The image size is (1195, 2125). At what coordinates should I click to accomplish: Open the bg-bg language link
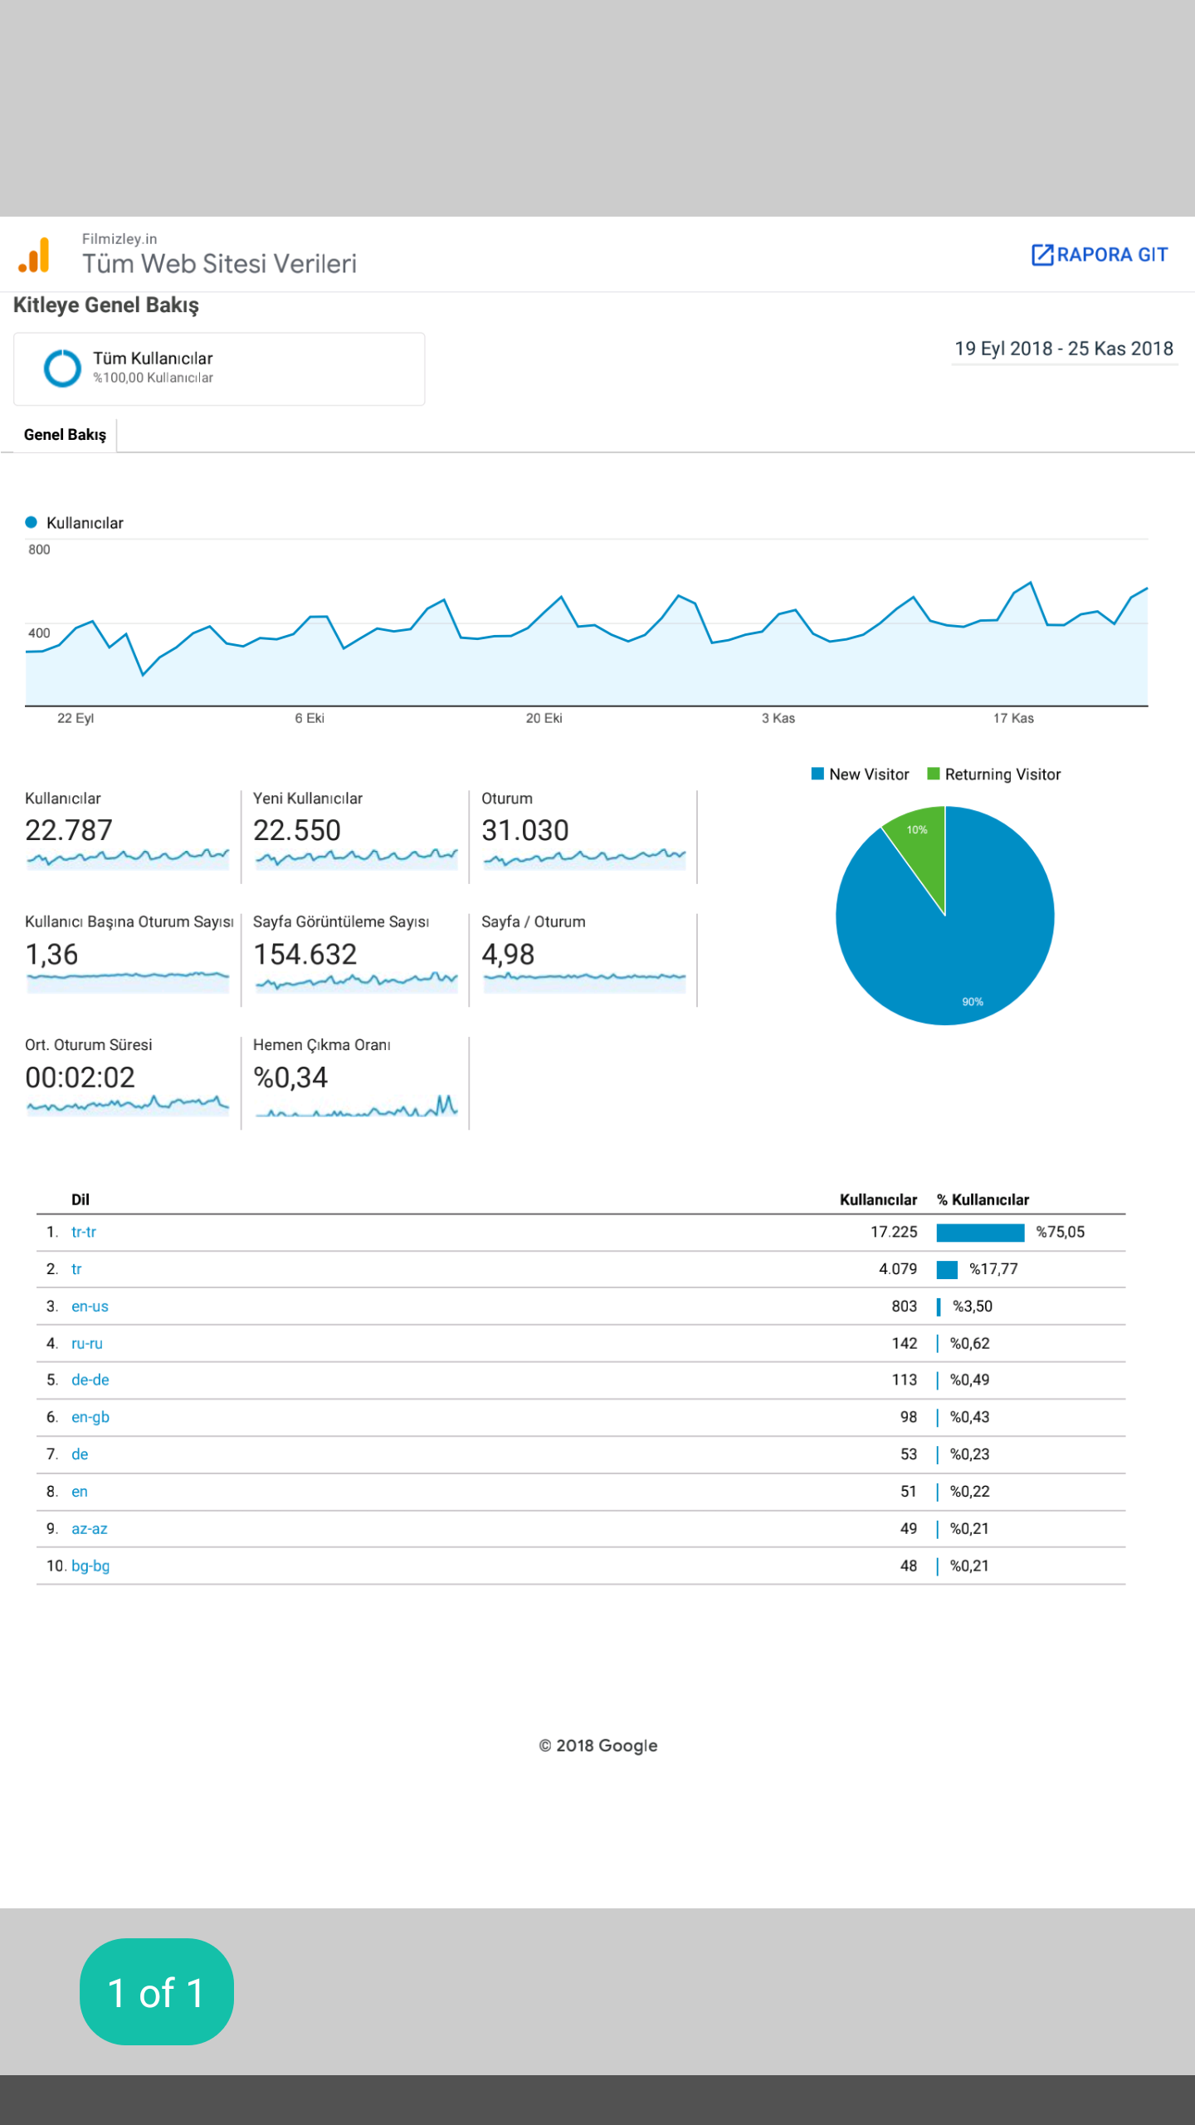(x=90, y=1566)
